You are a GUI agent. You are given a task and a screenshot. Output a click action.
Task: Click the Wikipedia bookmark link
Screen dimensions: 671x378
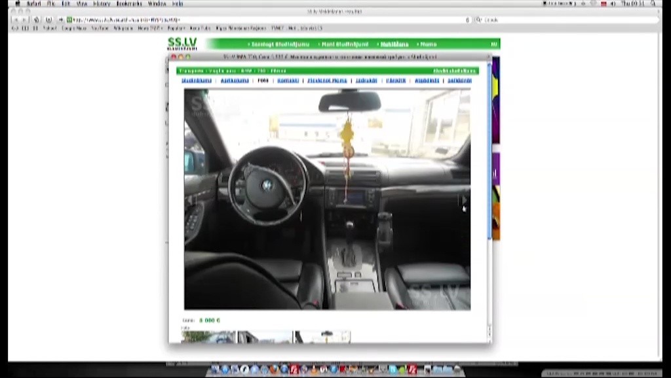click(x=123, y=28)
